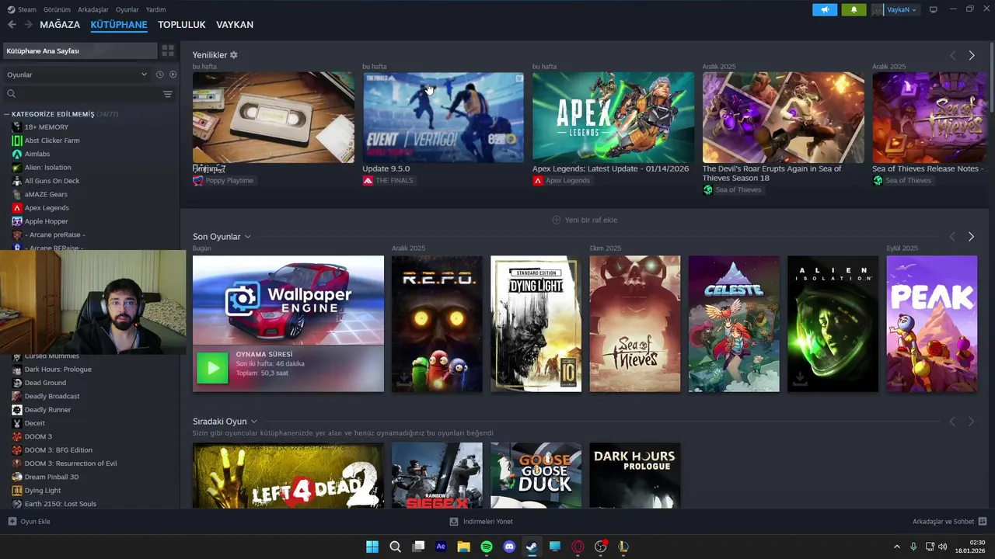The image size is (995, 559).
Task: Open Apex Legends icon in game list
Action: click(x=17, y=208)
